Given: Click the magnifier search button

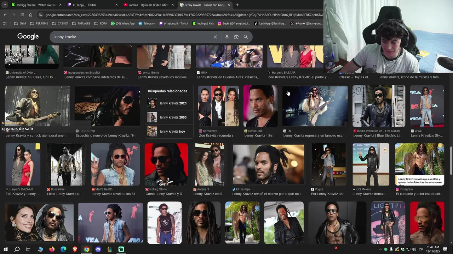Looking at the screenshot, I should [x=246, y=37].
